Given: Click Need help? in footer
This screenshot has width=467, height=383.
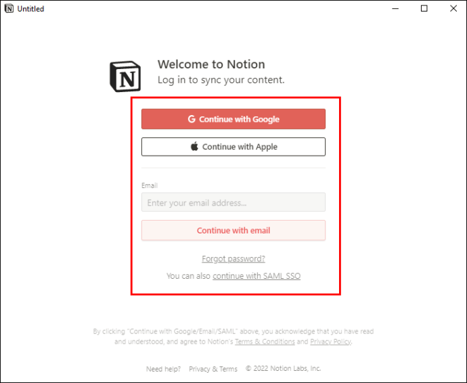Looking at the screenshot, I should 163,369.
